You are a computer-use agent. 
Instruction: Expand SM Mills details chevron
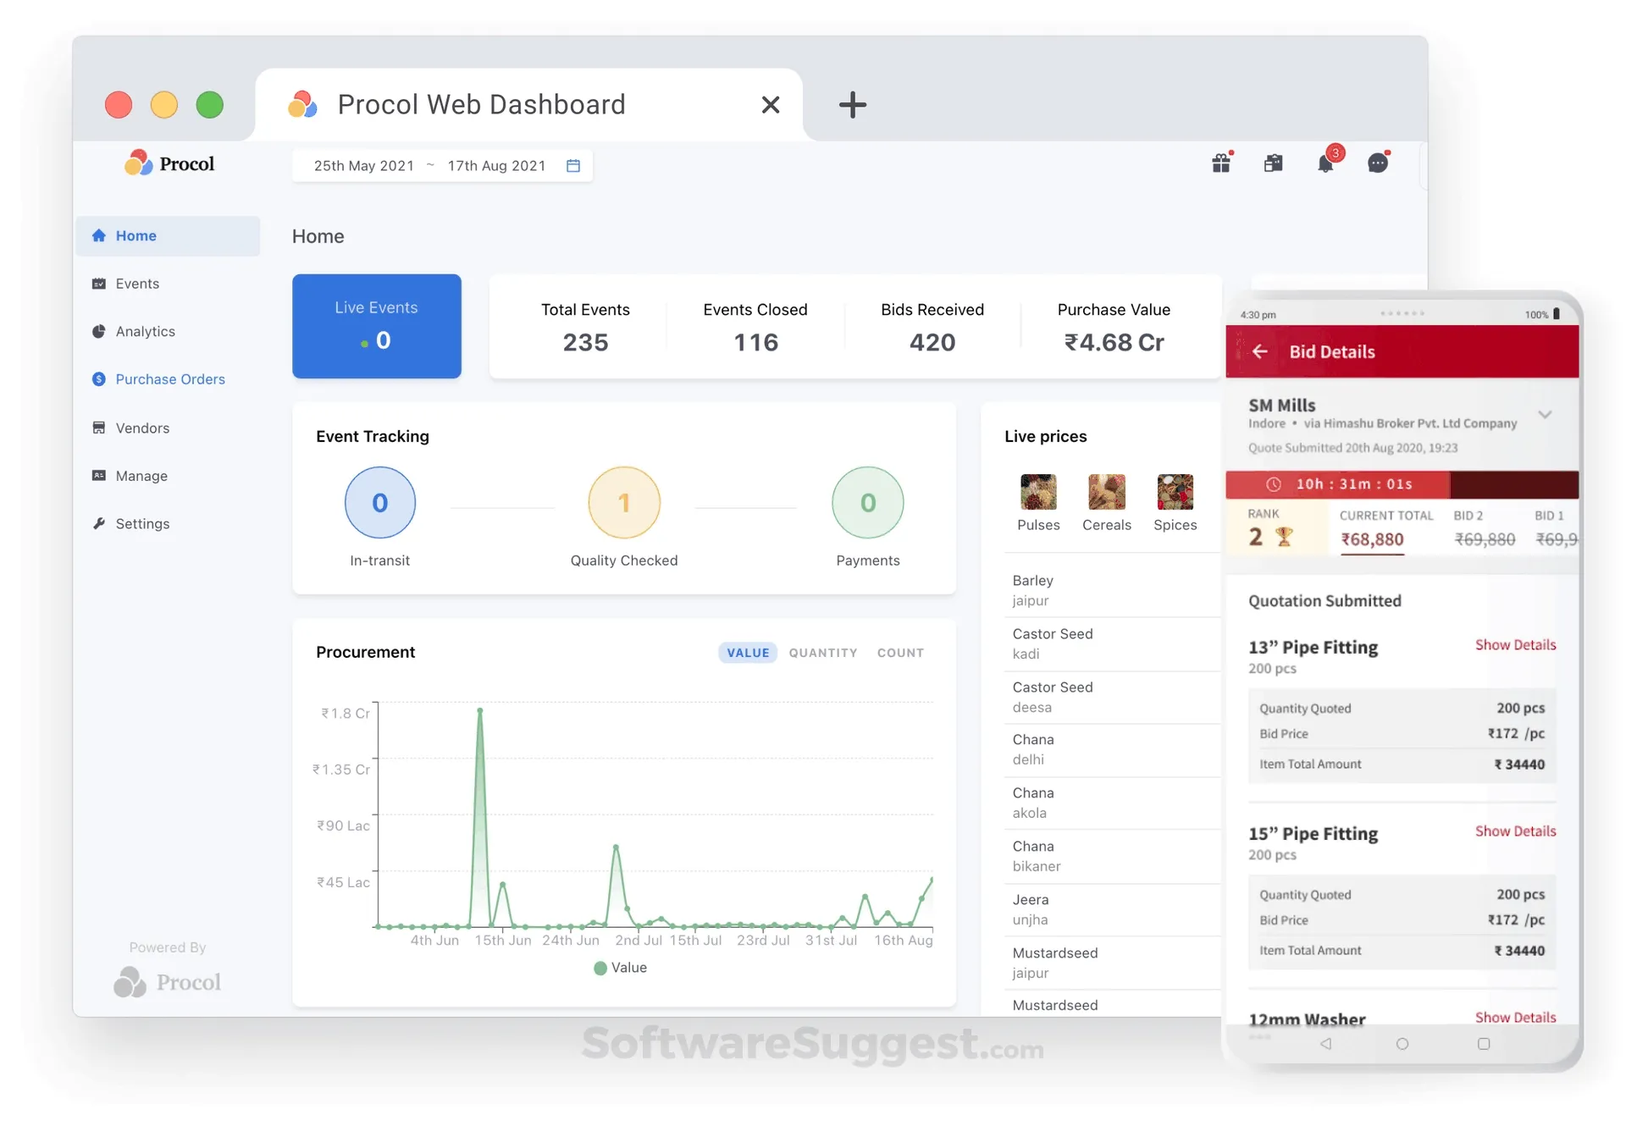click(1545, 415)
